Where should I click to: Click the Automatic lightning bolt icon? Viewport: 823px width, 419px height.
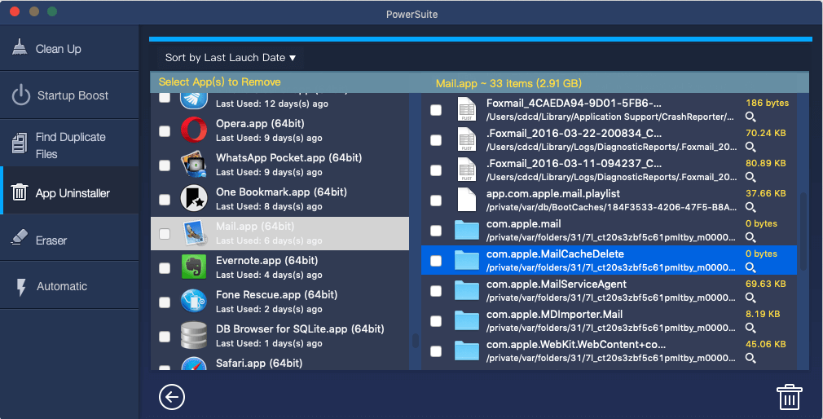(21, 287)
